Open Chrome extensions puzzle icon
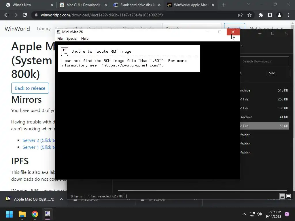This screenshot has height=221, width=295. coord(261,15)
